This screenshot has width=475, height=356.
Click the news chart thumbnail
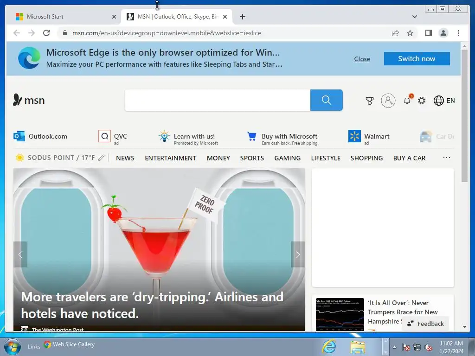340,314
